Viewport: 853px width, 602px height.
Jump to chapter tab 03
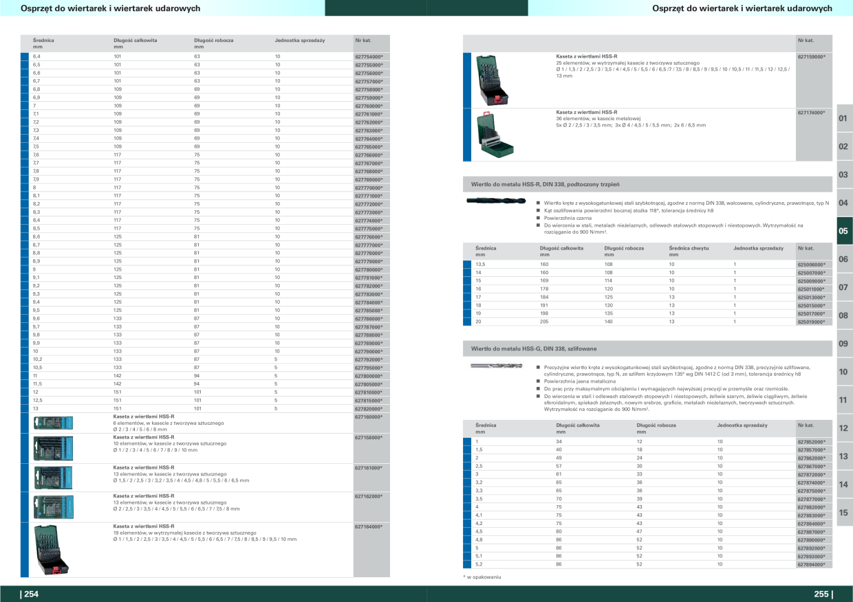point(844,175)
